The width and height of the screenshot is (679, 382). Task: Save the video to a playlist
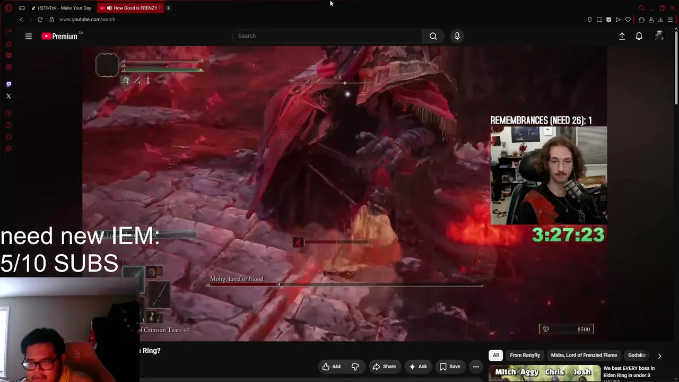coord(450,367)
